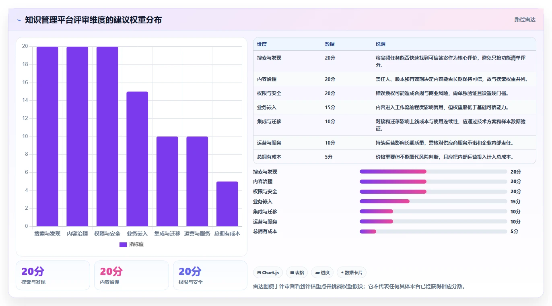Click the 路径雷达 label in the header

[525, 19]
